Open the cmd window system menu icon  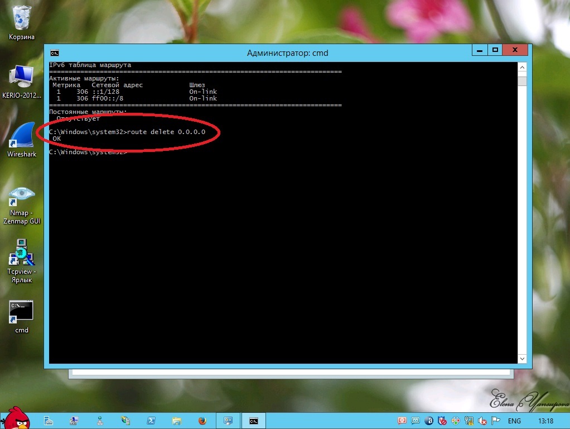[x=55, y=53]
